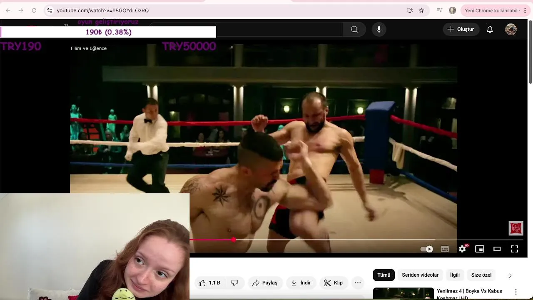This screenshot has width=533, height=300.
Task: Like the video with thumbs up
Action: coord(209,283)
